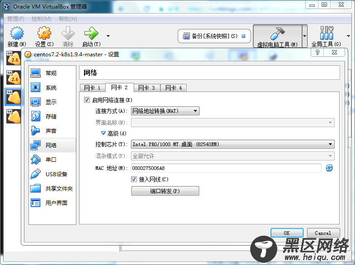Image resolution: width=355 pixels, height=265 pixels.
Task: Open the Settings (设置) gear toolbar icon
Action: click(x=44, y=33)
